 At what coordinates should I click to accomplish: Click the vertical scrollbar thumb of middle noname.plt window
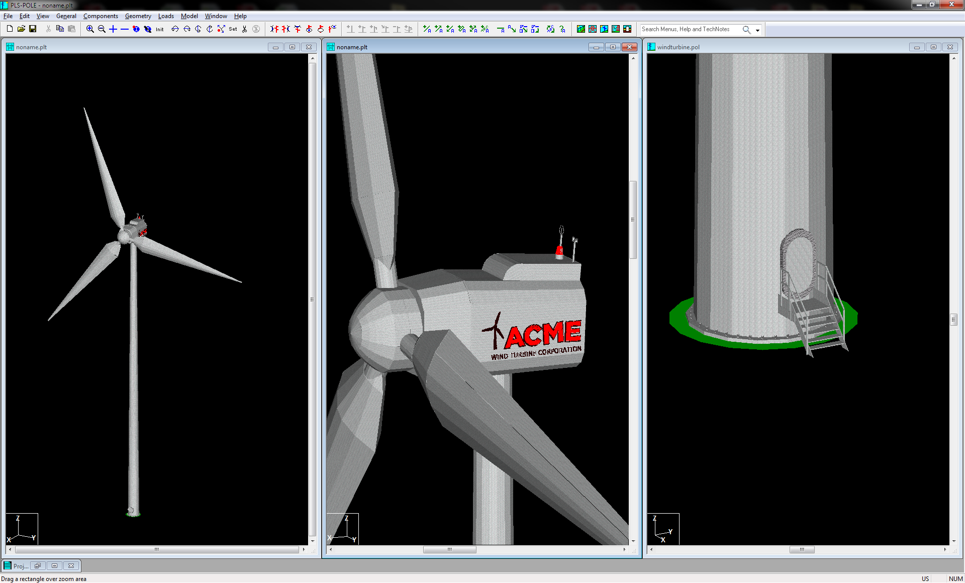point(633,220)
